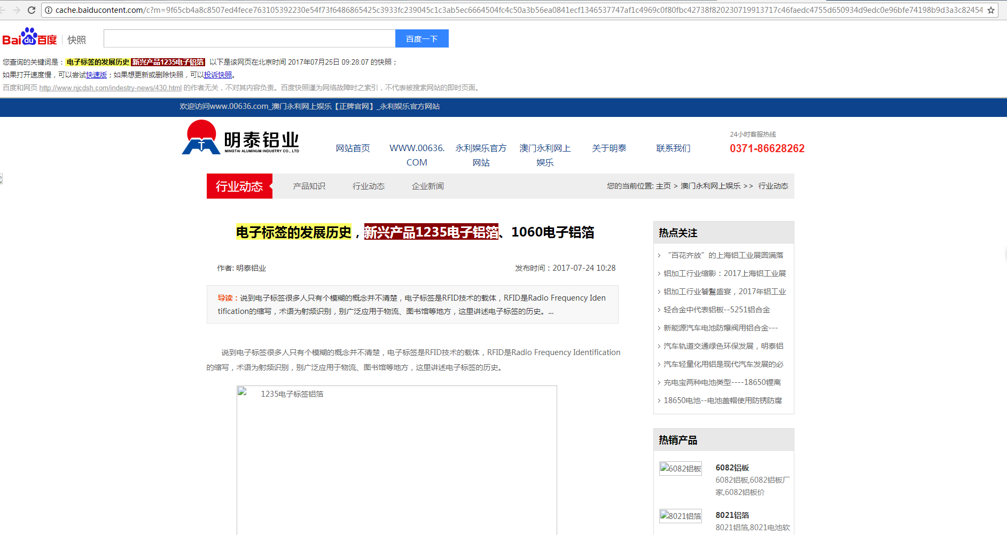Open 8021铝箔 product title link
The image size is (1007, 535).
pos(732,515)
